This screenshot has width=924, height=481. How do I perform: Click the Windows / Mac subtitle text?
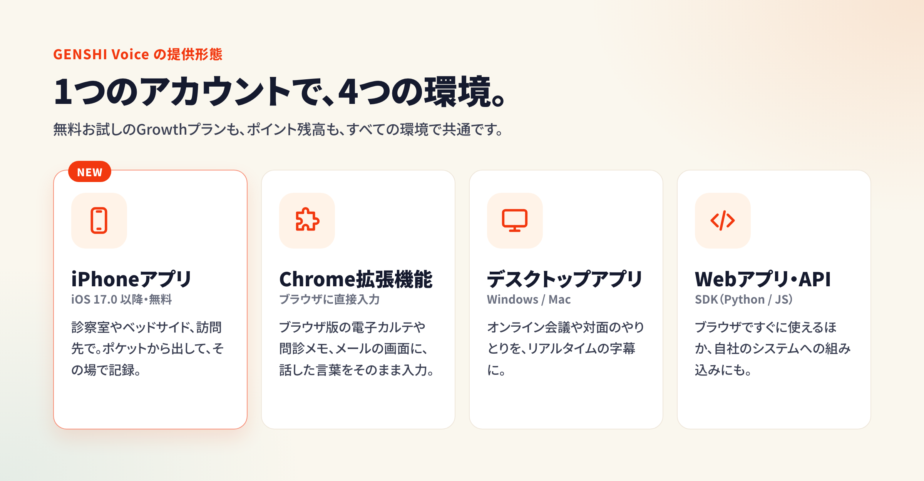coord(529,299)
